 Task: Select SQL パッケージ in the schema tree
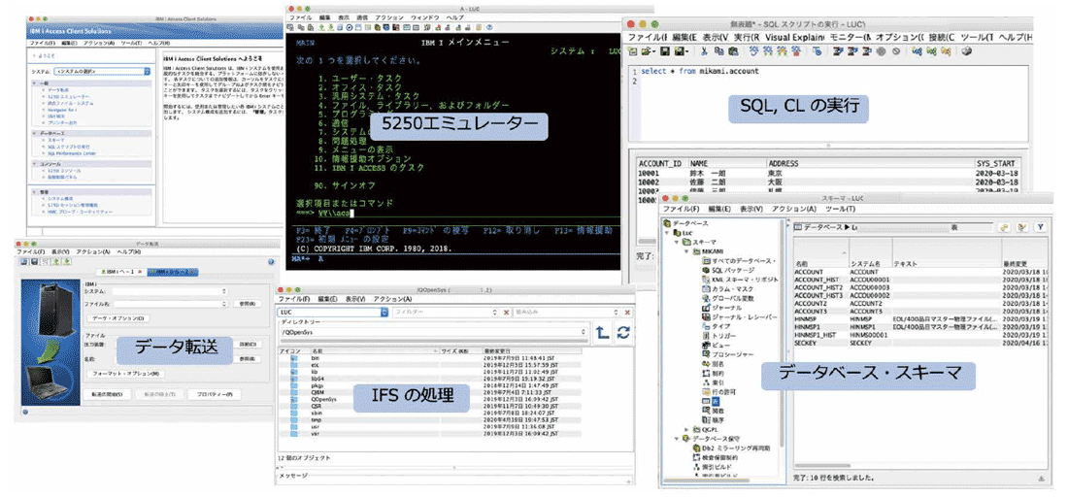[728, 270]
